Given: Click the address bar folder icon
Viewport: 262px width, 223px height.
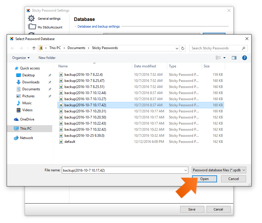Looking at the screenshot, I should pos(41,48).
